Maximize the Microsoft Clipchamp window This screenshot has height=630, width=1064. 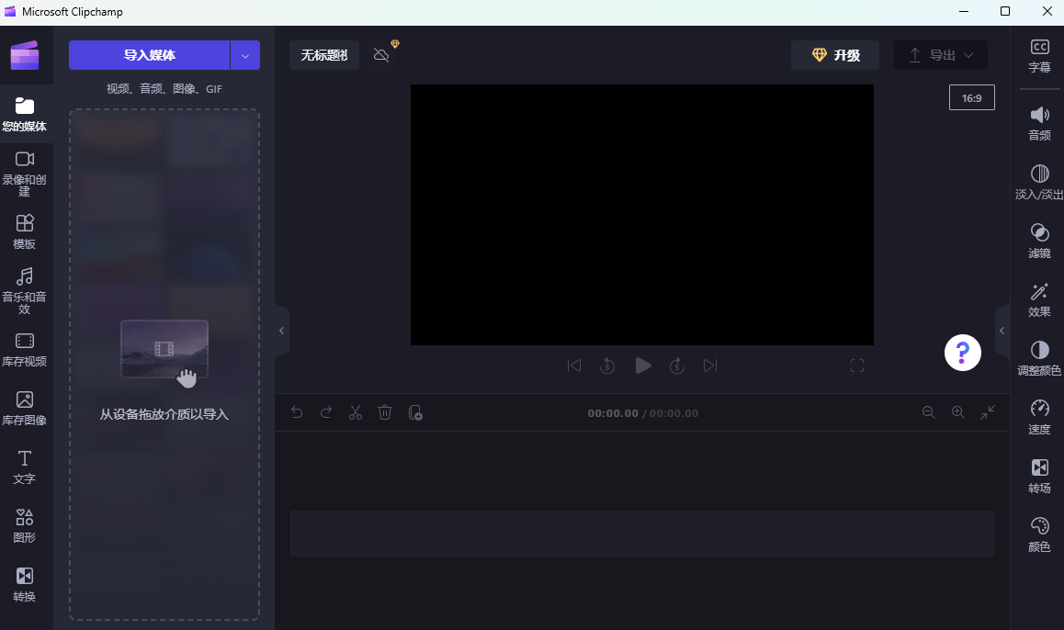[x=1005, y=12]
